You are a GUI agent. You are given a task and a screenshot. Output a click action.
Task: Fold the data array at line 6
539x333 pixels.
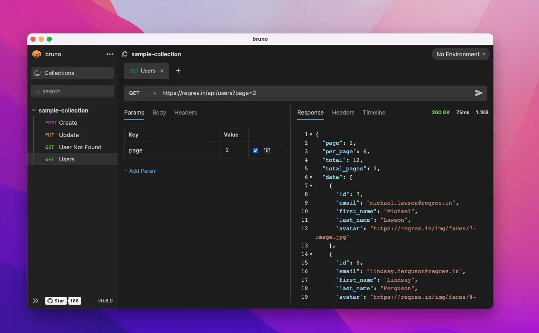point(311,177)
